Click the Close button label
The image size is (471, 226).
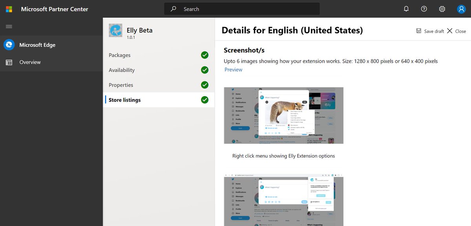[x=460, y=31]
